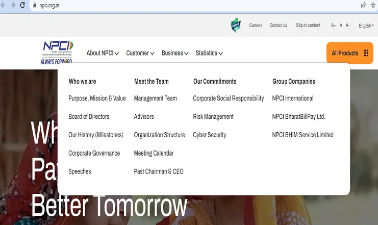
Task: Select Purpose, Mission & Value
Action: [97, 98]
